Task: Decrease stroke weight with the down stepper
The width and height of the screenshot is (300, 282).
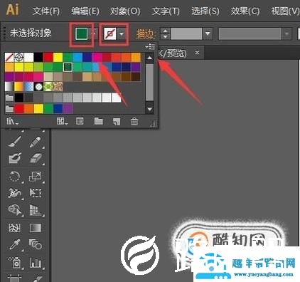Action: (165, 36)
